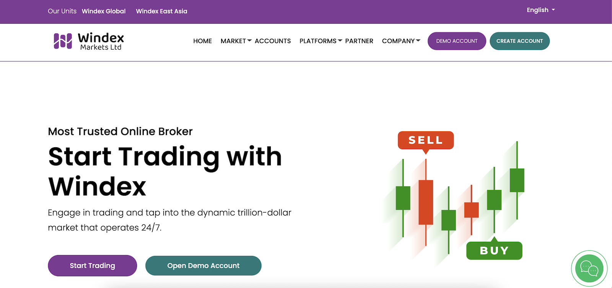
Task: Open the PARTNER menu item
Action: click(x=359, y=41)
